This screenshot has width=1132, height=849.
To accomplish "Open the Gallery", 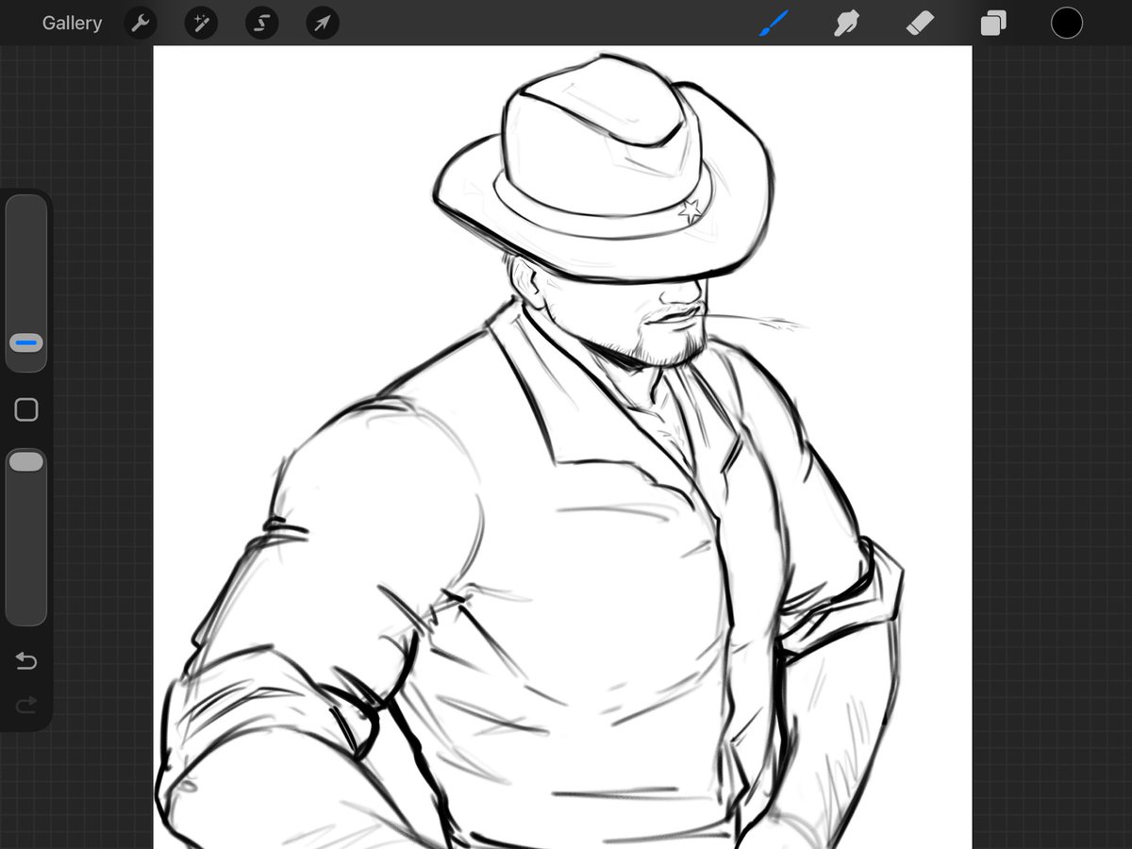I will click(72, 24).
